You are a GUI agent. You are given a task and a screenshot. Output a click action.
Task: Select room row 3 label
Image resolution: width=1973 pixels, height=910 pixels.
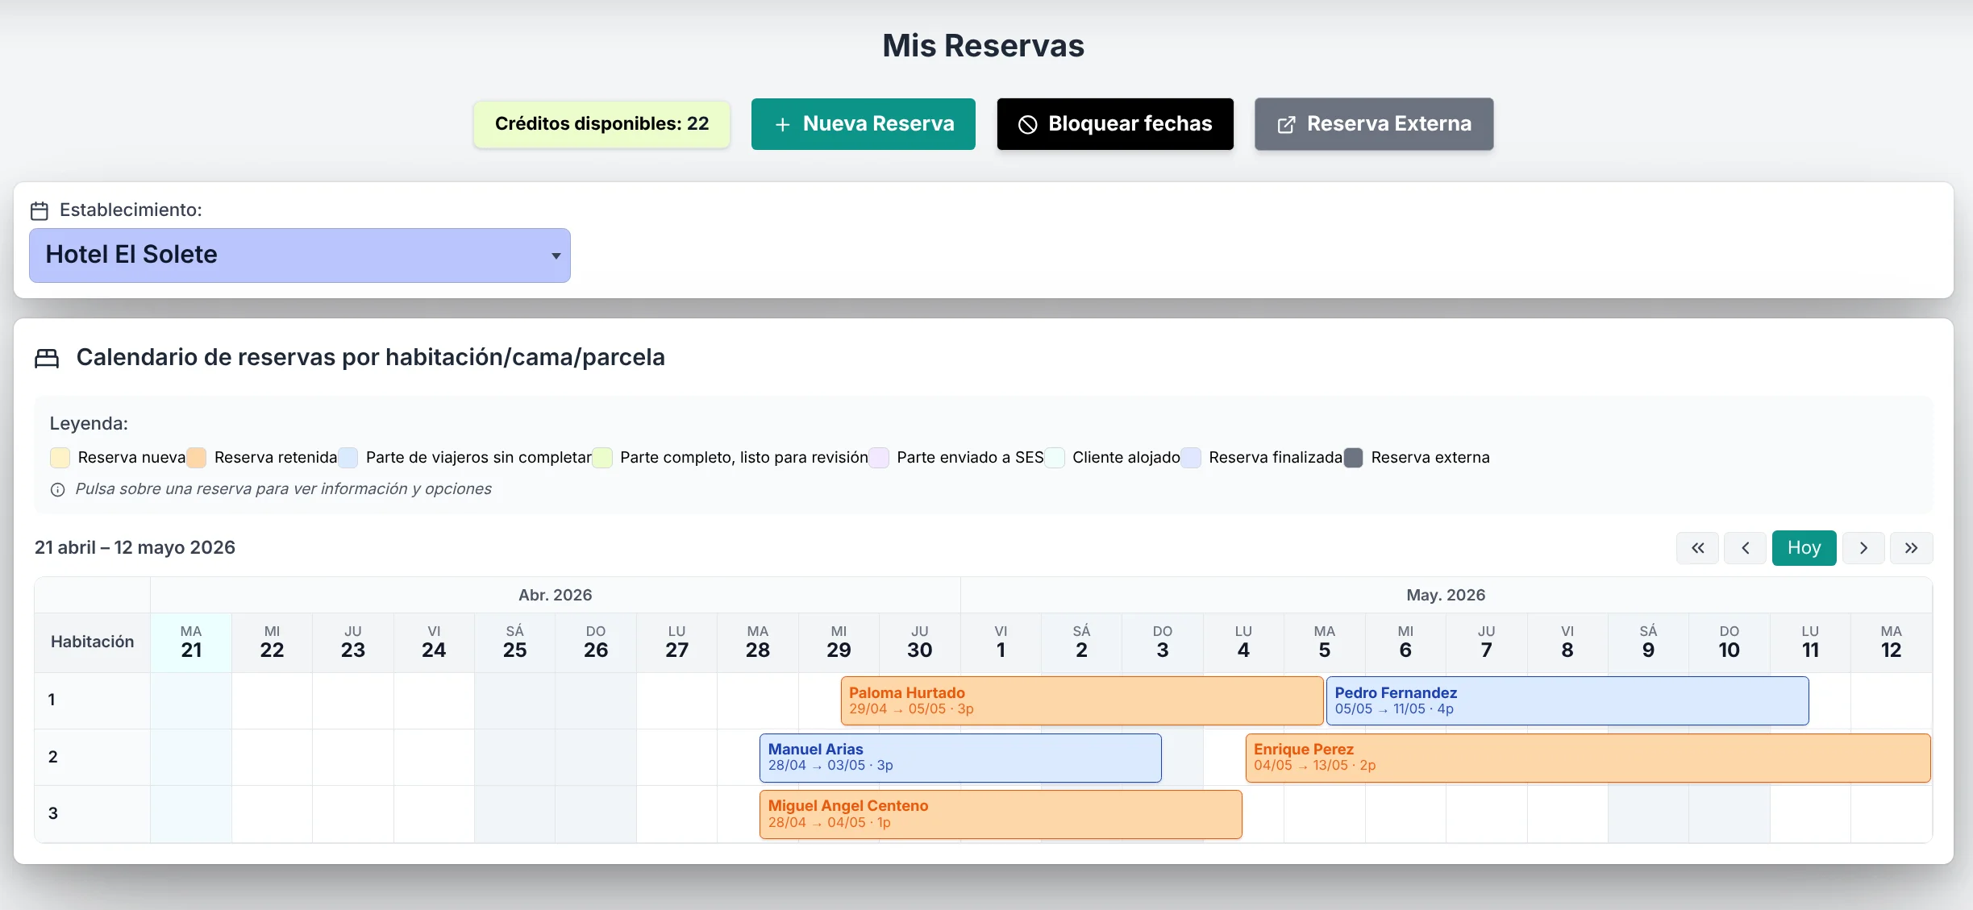coord(92,814)
